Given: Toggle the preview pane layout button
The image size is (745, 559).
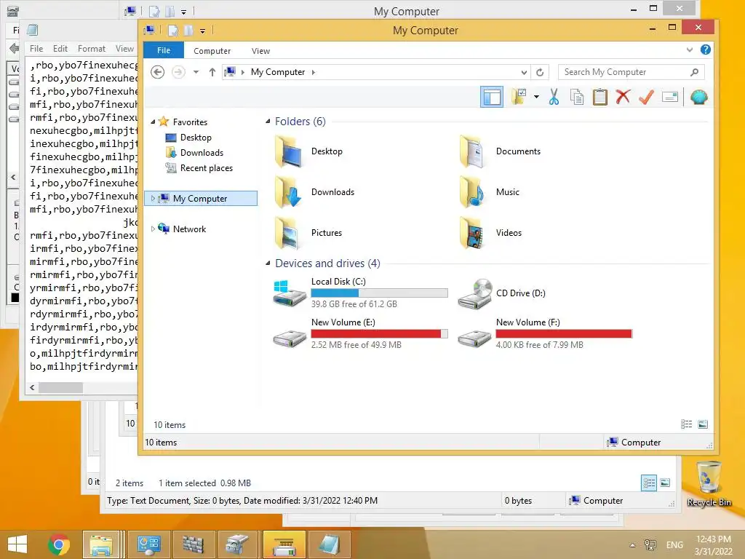Looking at the screenshot, I should pyautogui.click(x=492, y=97).
